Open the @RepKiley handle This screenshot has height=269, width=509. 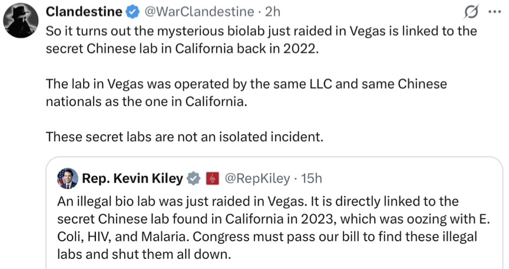point(256,178)
